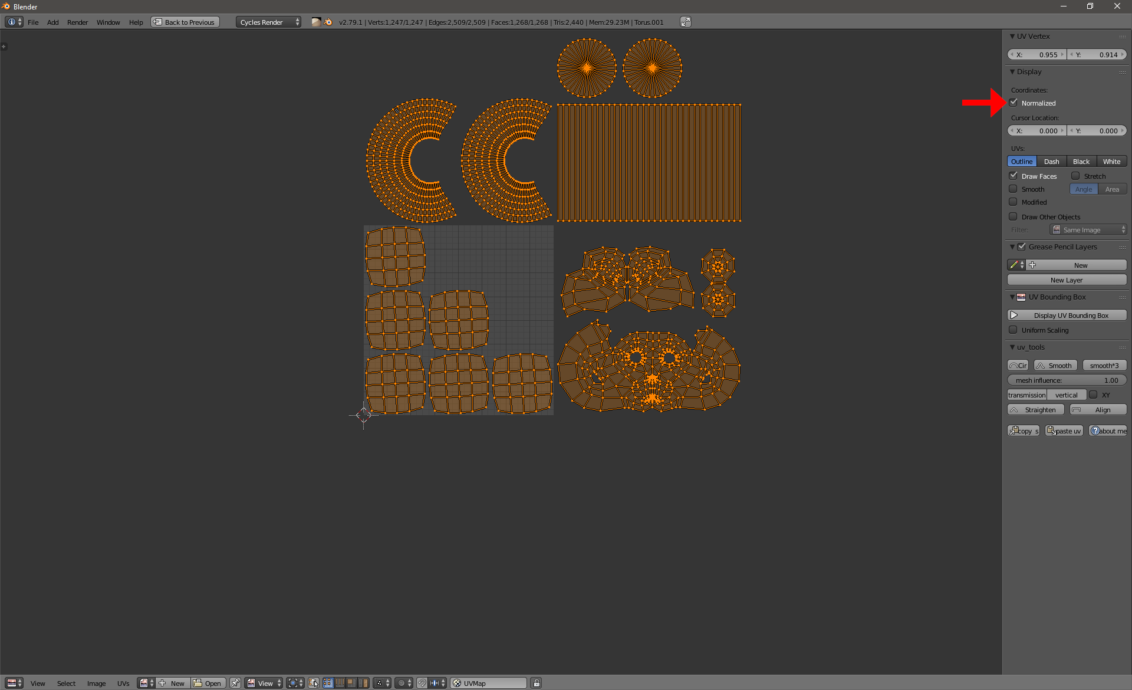Adjust the mesh influence slider

tap(1067, 380)
